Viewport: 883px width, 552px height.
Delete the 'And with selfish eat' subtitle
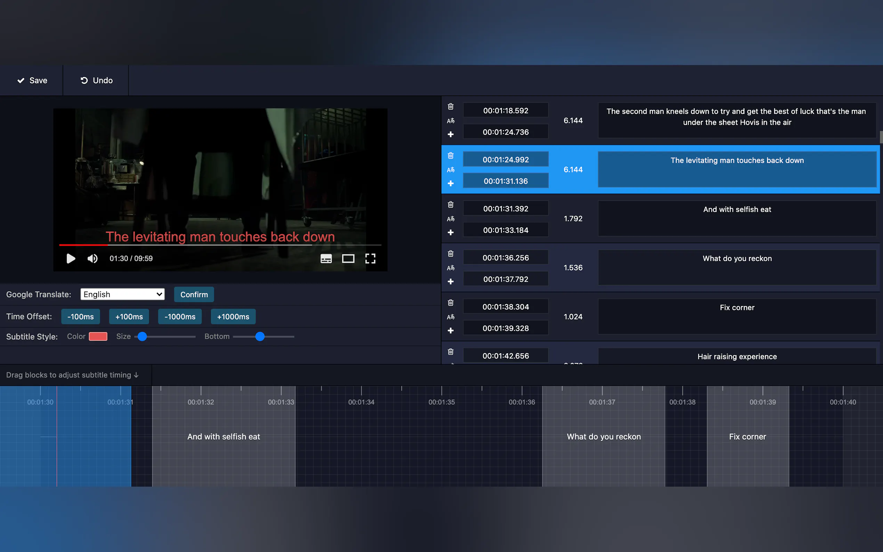(x=451, y=204)
